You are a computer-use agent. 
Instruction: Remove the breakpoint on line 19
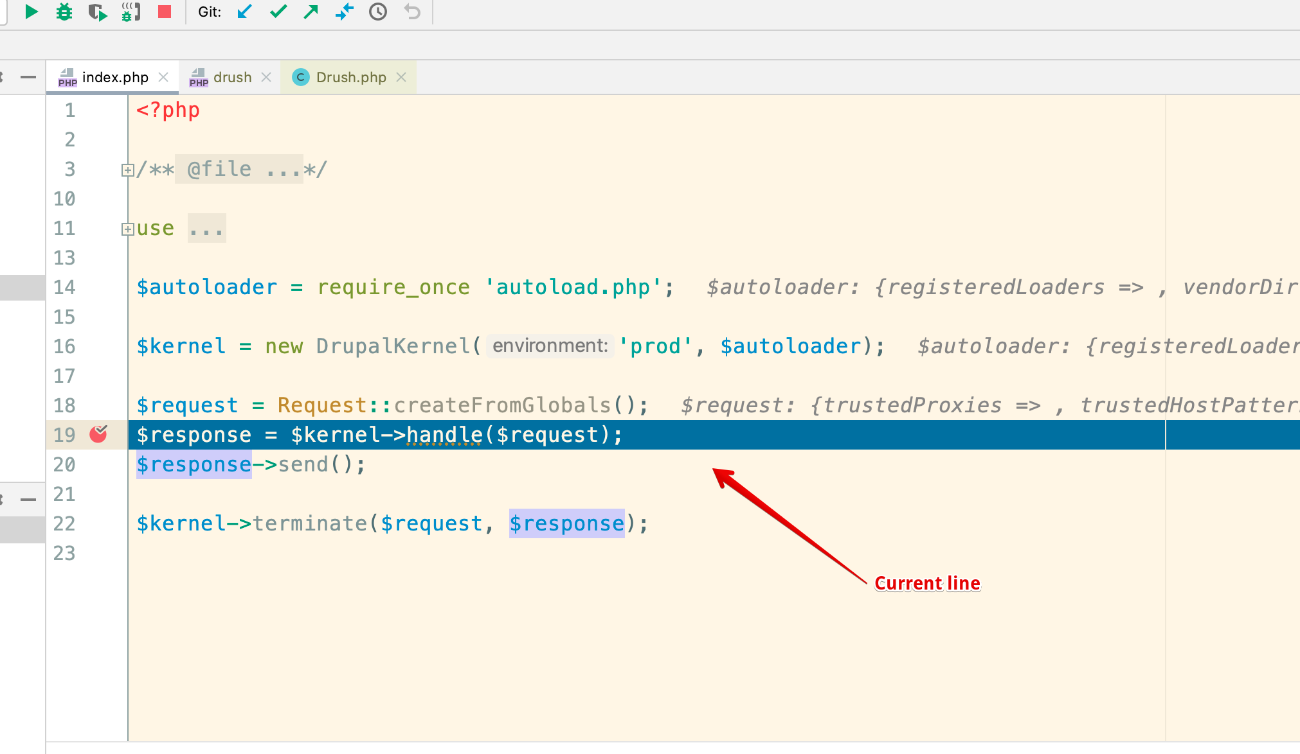click(x=98, y=434)
